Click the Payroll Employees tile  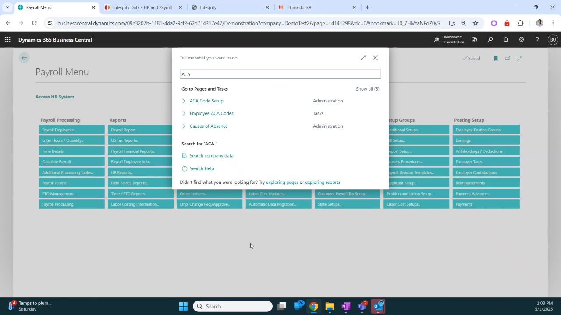[72, 130]
